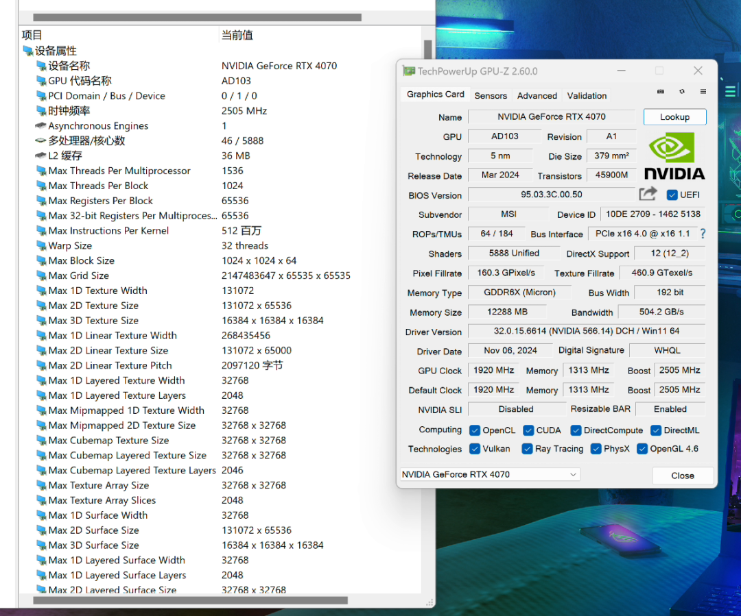Click the icon beside Max Registers Per Block

[x=42, y=201]
